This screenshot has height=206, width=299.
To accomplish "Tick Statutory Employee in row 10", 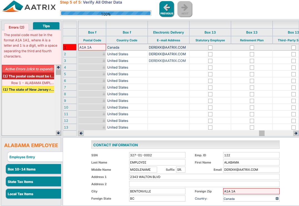I will click(210, 107).
